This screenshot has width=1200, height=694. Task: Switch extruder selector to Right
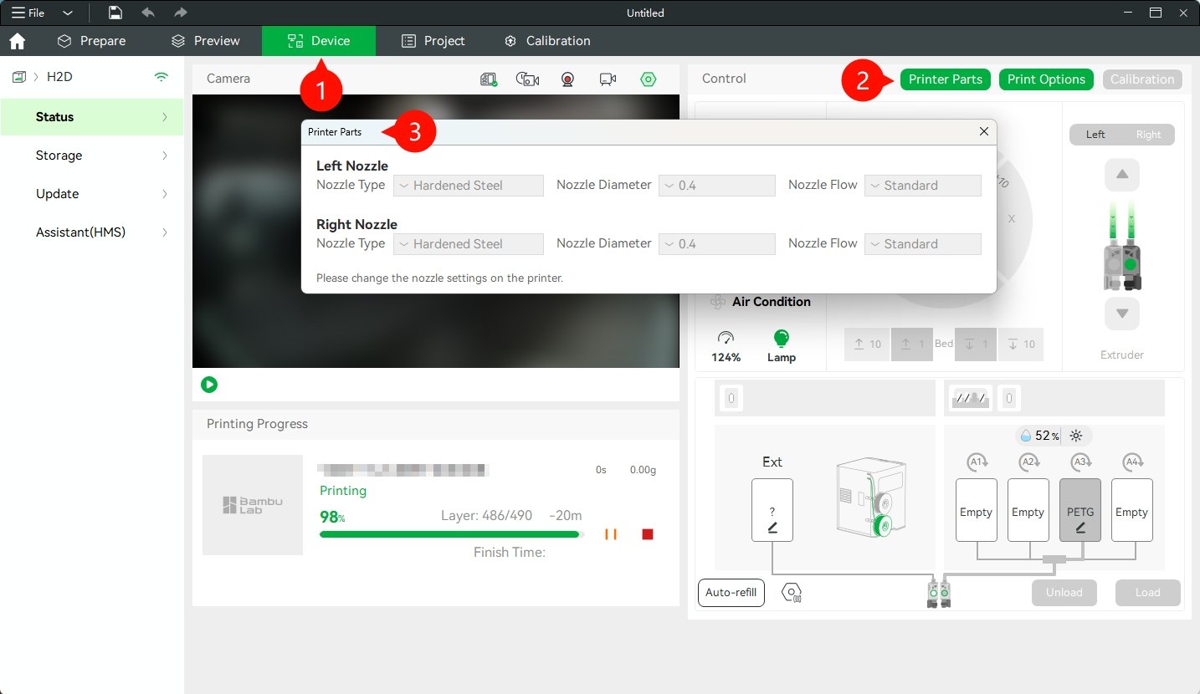[x=1148, y=135]
